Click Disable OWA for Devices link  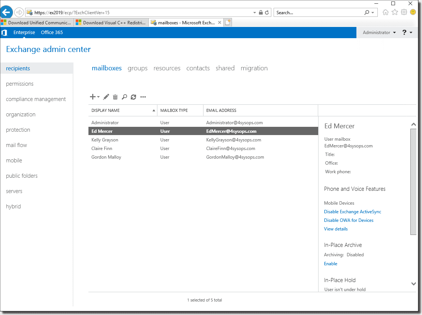click(x=349, y=220)
